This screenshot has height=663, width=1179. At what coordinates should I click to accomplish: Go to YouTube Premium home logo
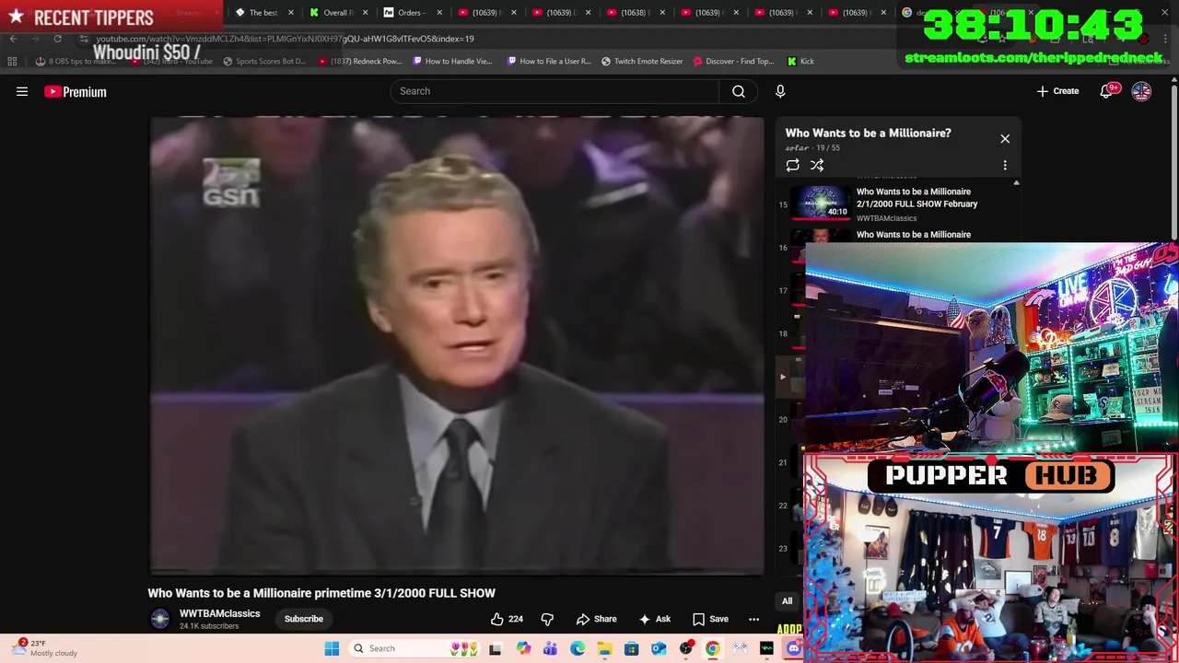[76, 91]
